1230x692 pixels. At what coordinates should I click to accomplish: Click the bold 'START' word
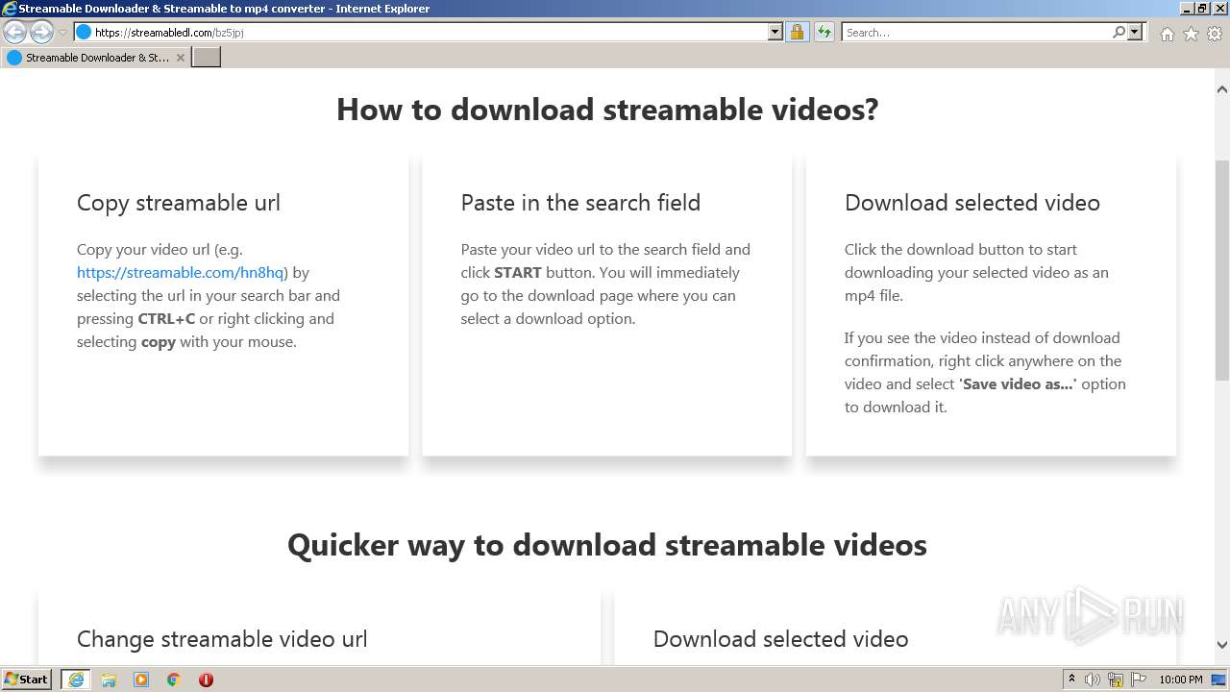point(518,272)
